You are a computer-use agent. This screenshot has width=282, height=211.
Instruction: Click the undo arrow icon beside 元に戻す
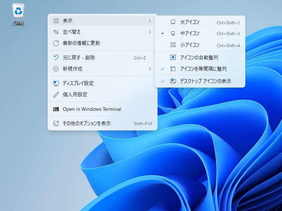coord(56,58)
